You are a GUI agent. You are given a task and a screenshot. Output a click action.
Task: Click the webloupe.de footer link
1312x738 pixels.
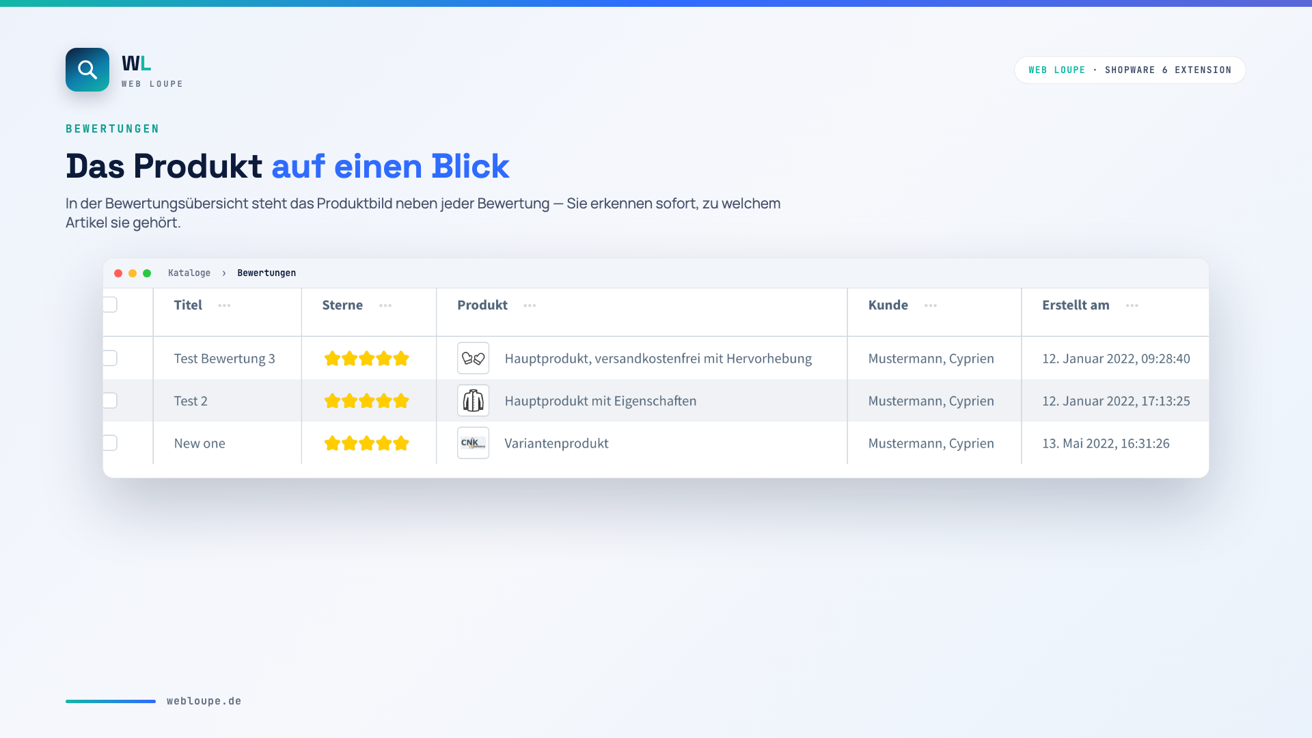tap(204, 701)
